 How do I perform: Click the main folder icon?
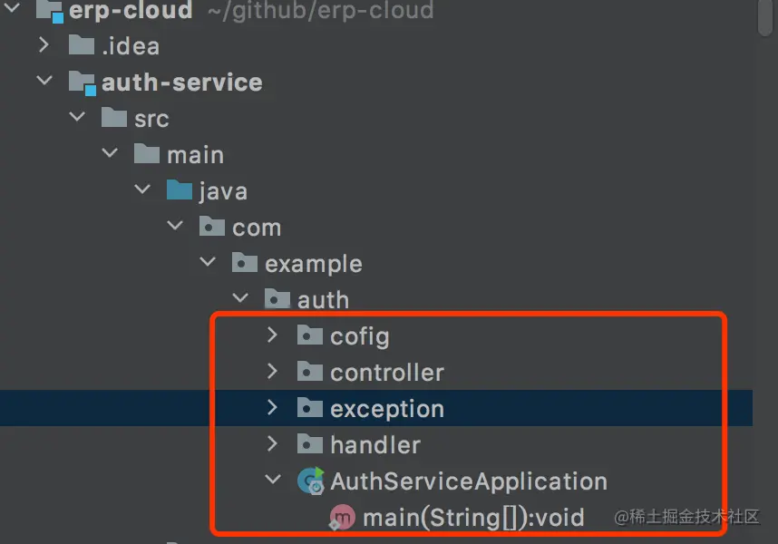tap(147, 154)
